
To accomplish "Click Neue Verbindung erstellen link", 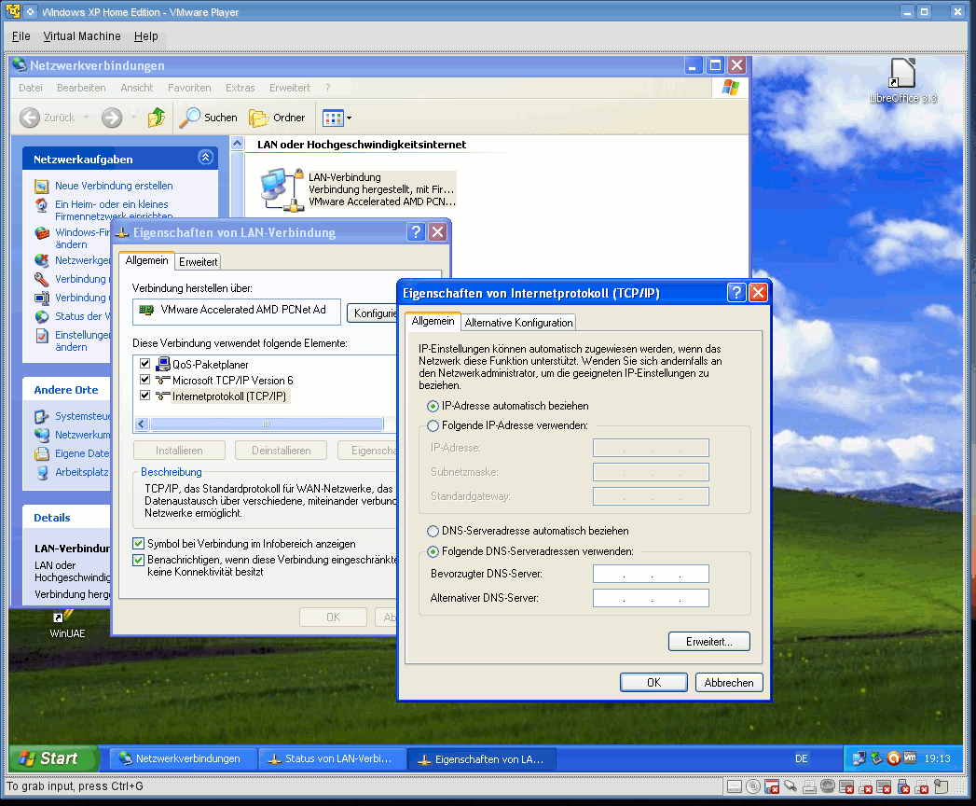I will pos(114,186).
